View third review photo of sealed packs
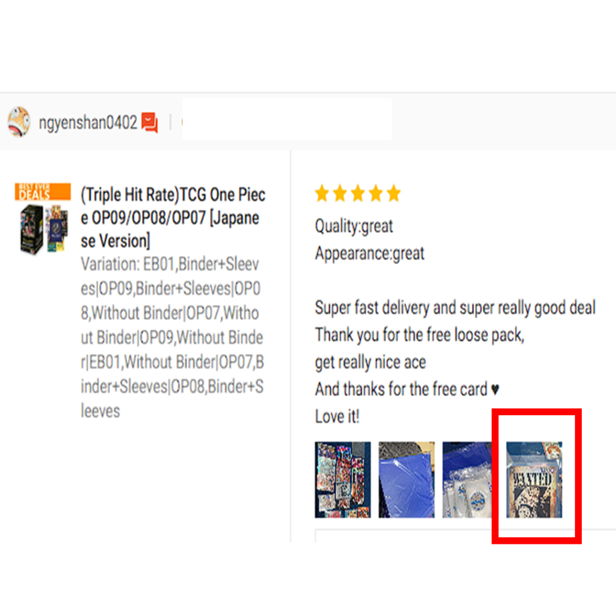This screenshot has height=616, width=616. coord(467,479)
